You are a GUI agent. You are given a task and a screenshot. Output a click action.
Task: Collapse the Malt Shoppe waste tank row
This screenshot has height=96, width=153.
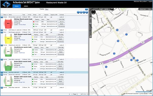2,32
